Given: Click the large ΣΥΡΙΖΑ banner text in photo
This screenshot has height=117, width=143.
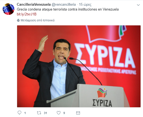Looking at the screenshot, I should click(105, 55).
